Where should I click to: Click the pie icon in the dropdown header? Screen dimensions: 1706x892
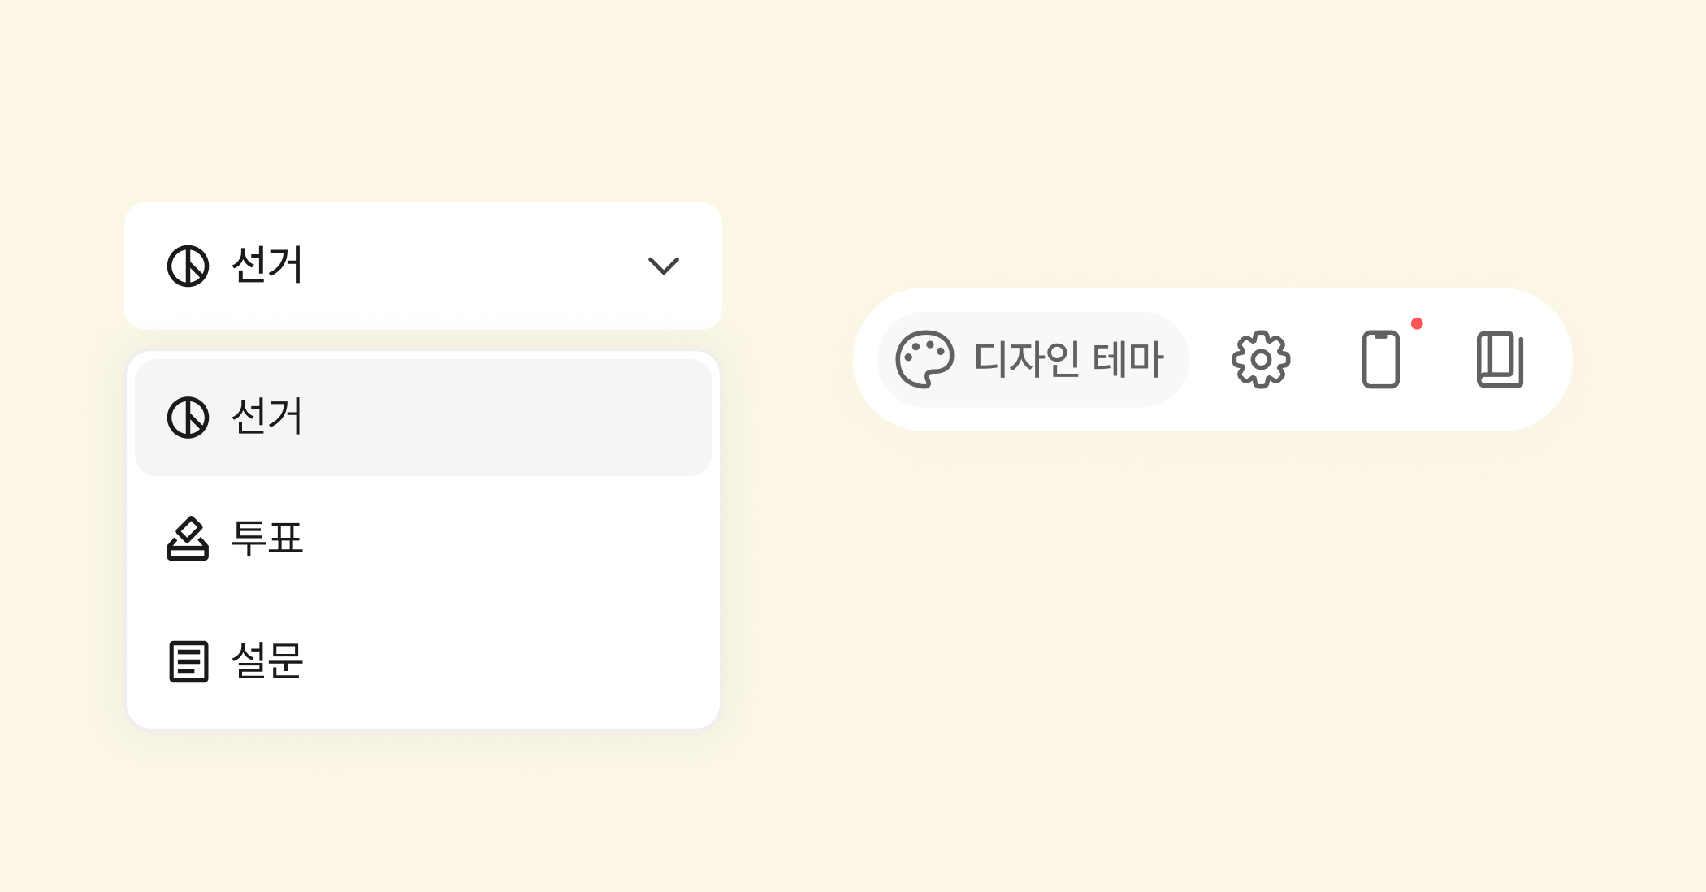[x=188, y=266]
